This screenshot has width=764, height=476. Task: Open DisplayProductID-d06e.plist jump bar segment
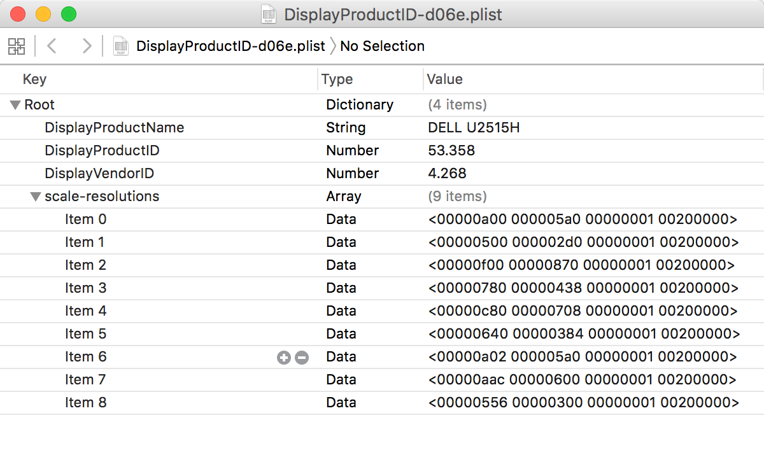[x=230, y=46]
